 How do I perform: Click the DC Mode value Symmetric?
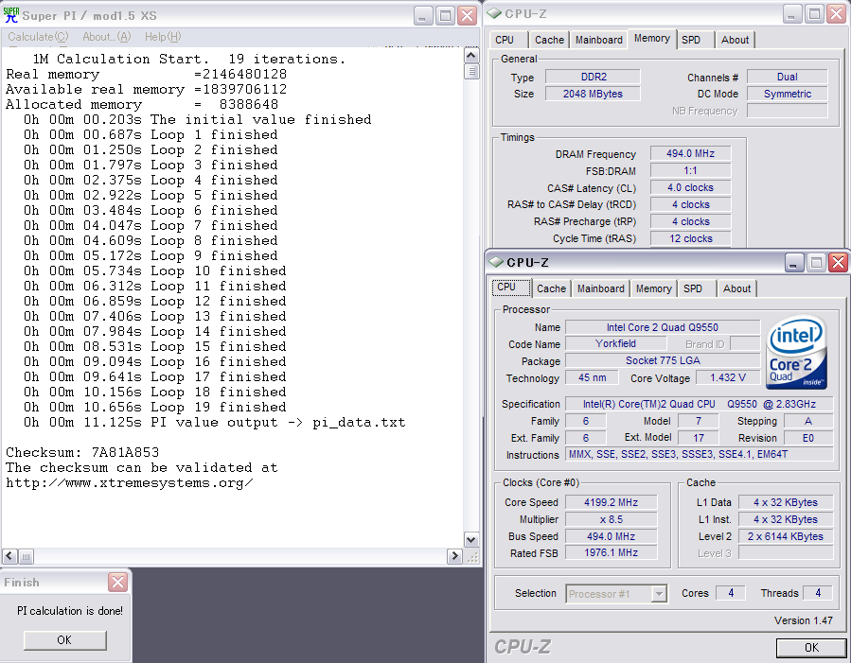coord(787,94)
